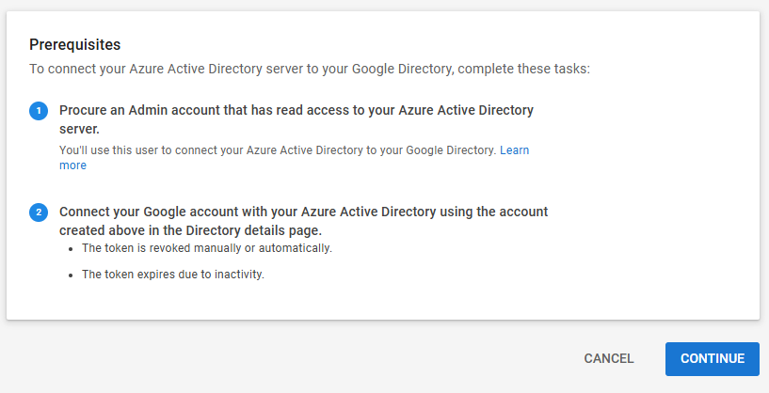Select the 'Connect your Google account' step title

[303, 212]
